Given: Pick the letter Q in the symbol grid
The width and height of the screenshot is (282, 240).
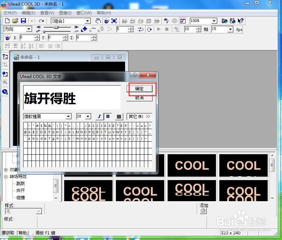Looking at the screenshot, I should [x=93, y=132].
